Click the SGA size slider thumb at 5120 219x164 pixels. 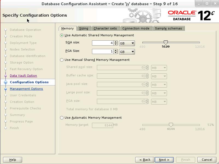166,42
